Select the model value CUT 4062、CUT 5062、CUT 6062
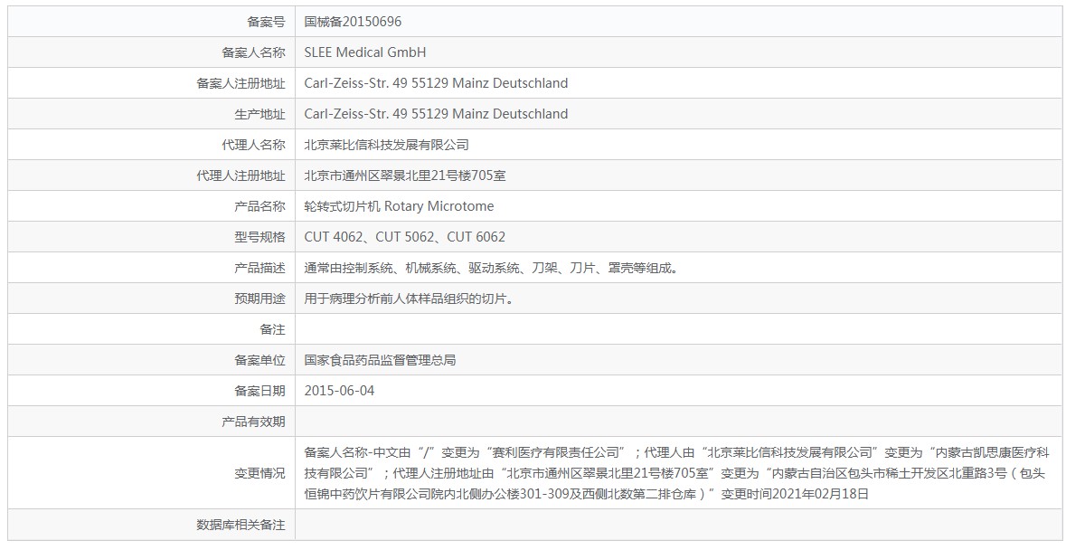Screen dimensions: 1066x550 404,237
